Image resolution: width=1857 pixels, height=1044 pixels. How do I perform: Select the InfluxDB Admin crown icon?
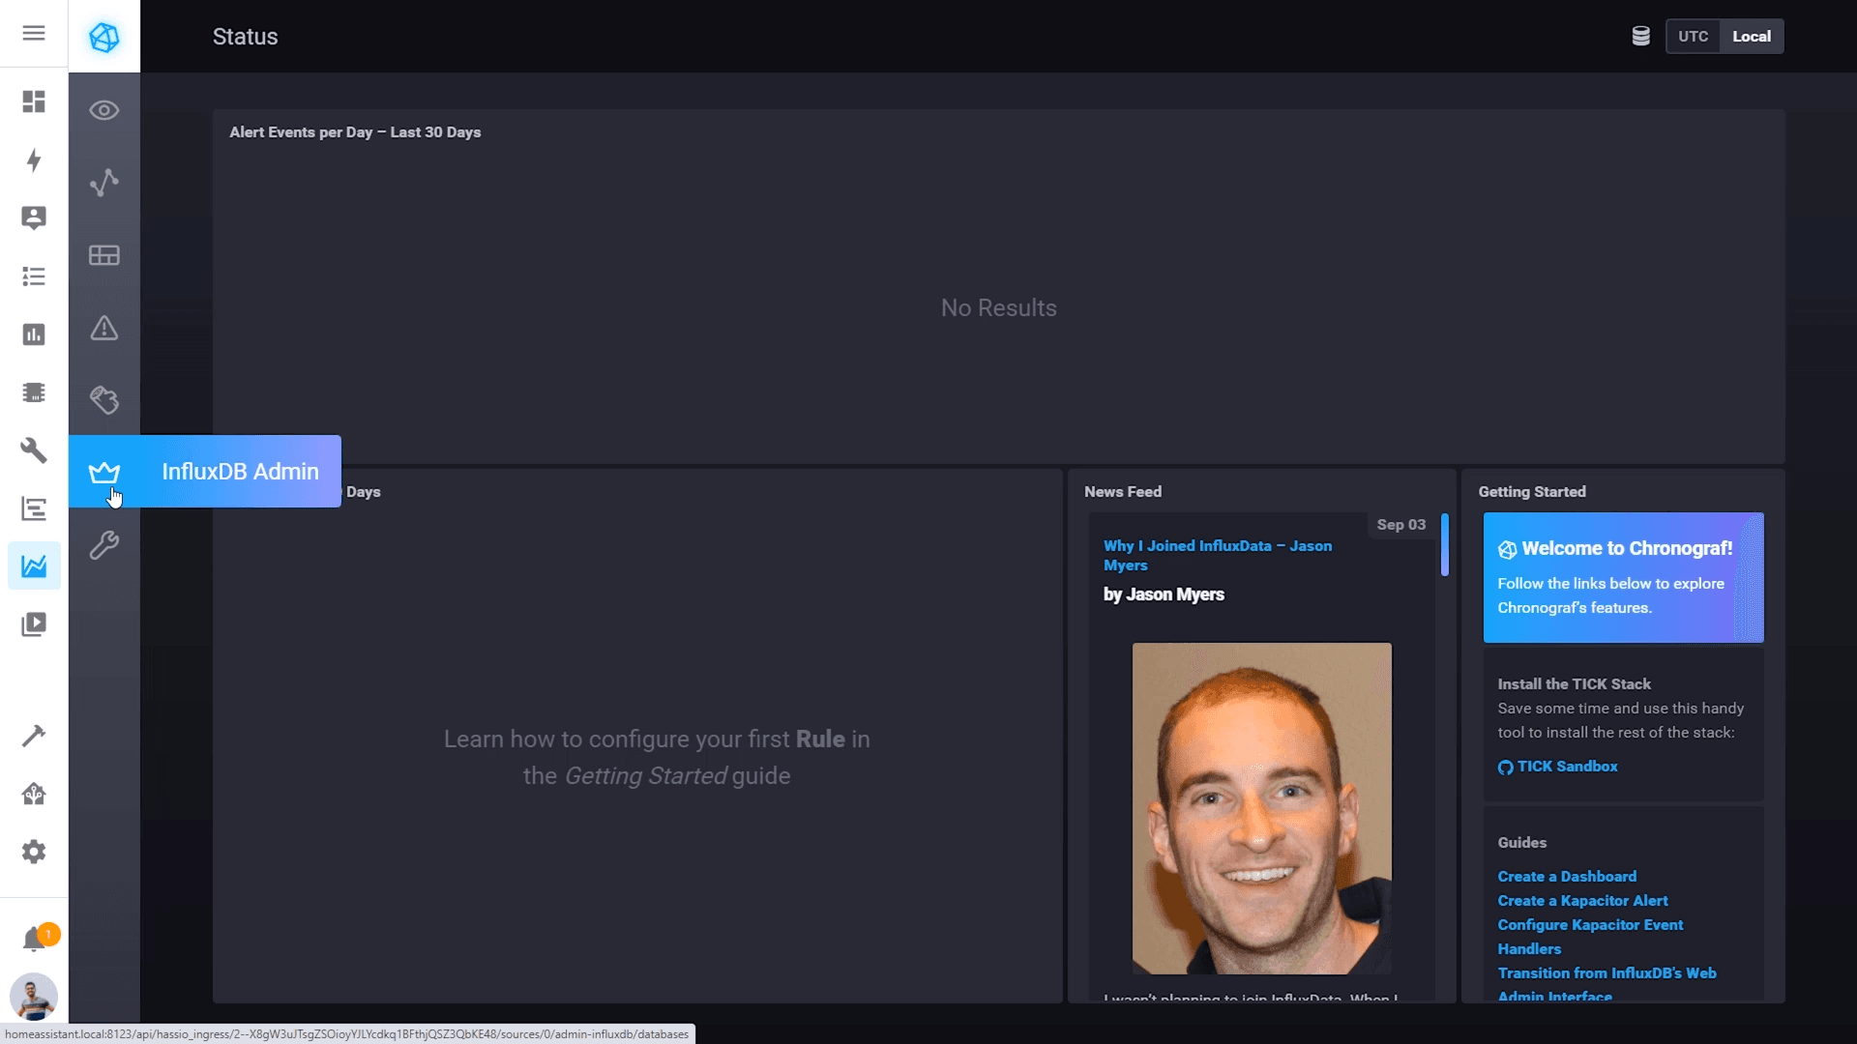point(104,472)
